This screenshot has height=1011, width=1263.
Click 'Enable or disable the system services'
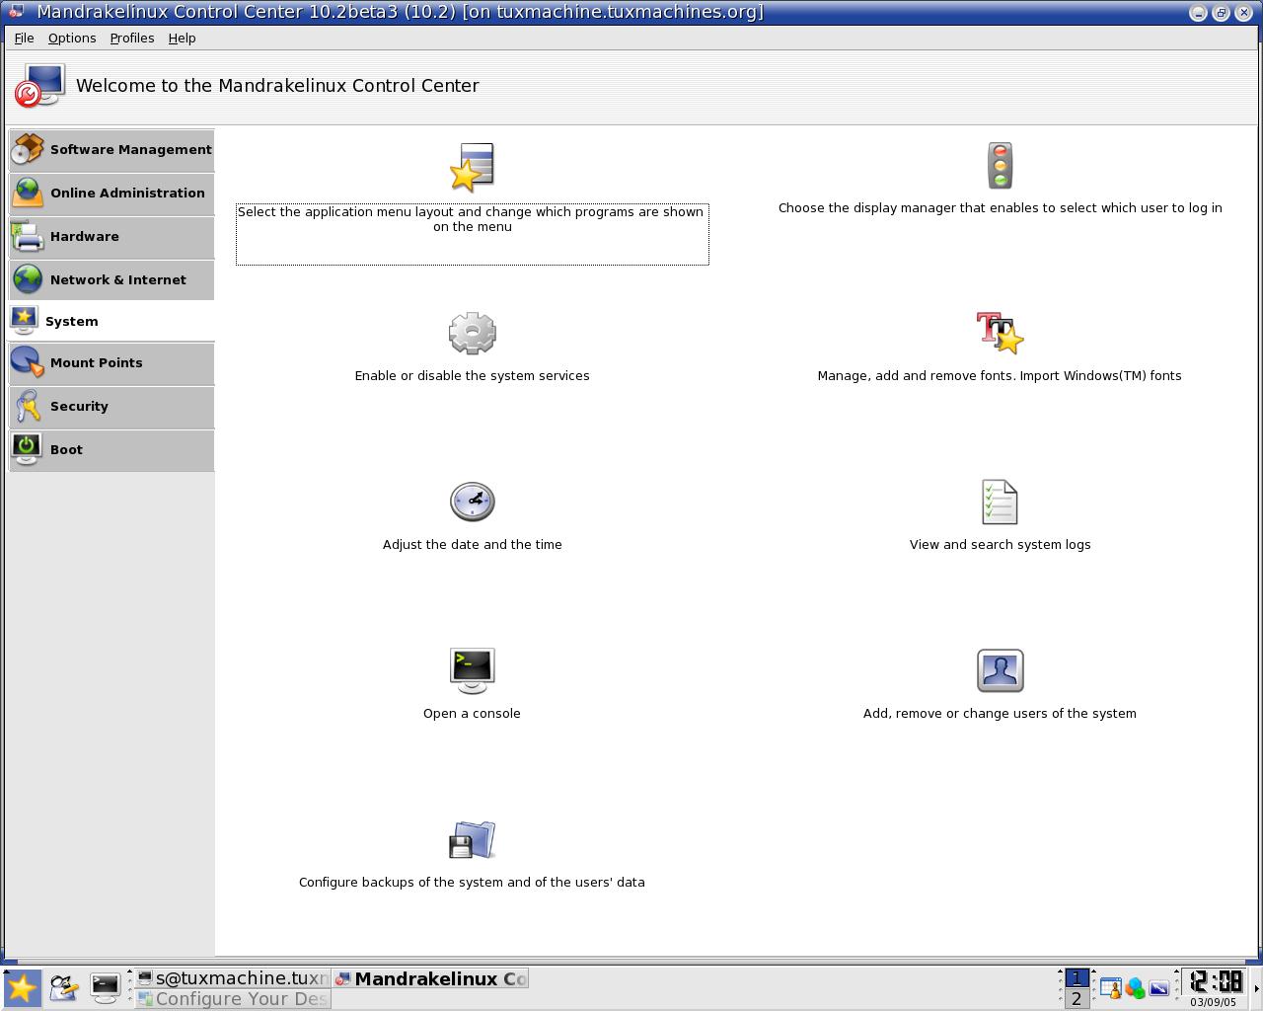[472, 376]
